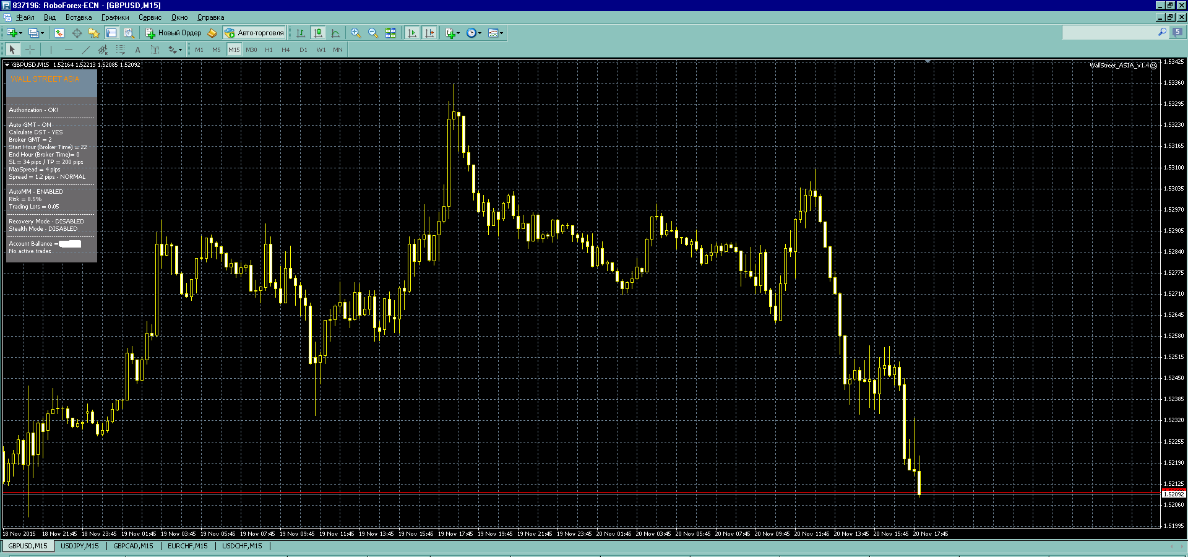Expand the profiles dropdown arrow
Screen dimensions: 1188x557
(42, 33)
